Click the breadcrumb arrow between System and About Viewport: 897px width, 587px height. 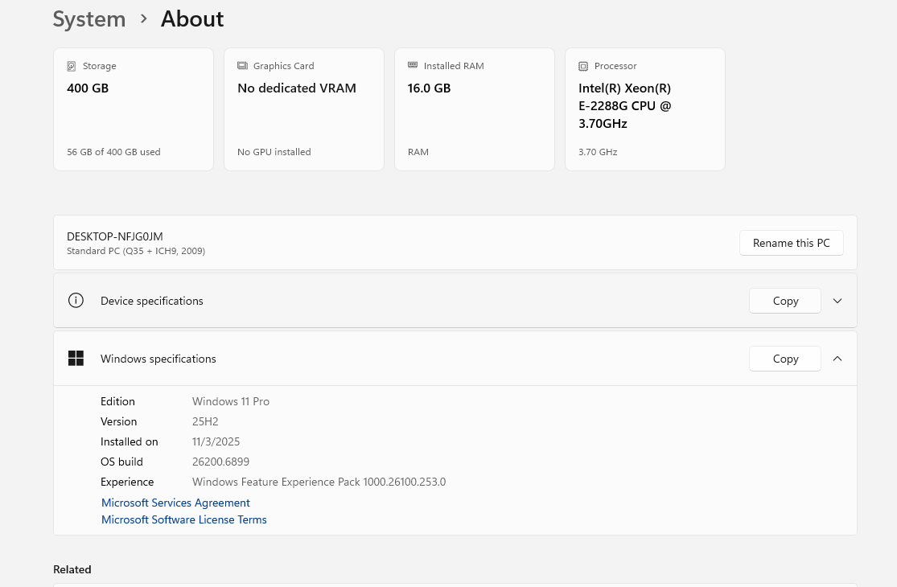click(x=143, y=18)
